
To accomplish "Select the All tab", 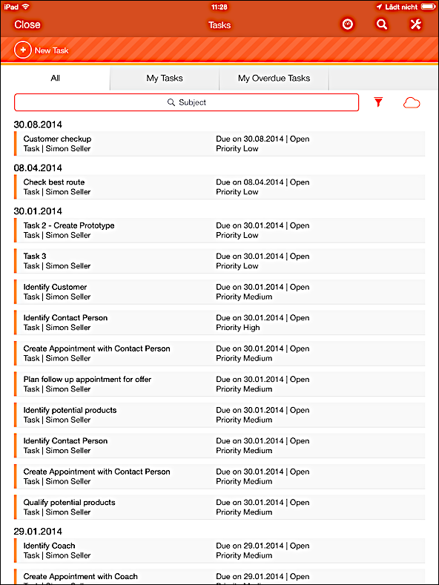I will pos(56,79).
